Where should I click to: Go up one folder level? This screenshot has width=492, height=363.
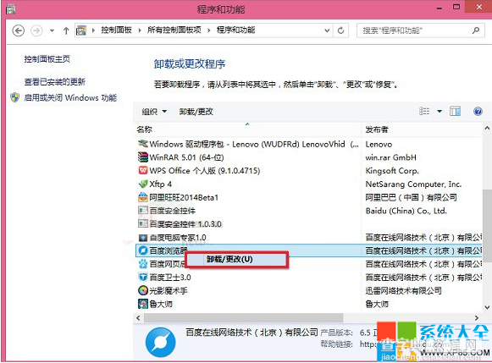(66, 30)
